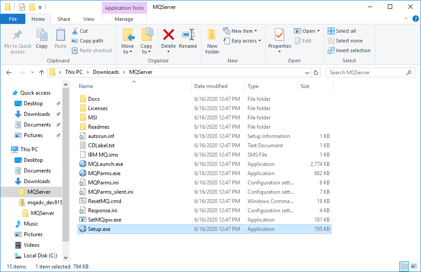Click the Select all icon
Screen dimensions: 421x272
coord(331,31)
